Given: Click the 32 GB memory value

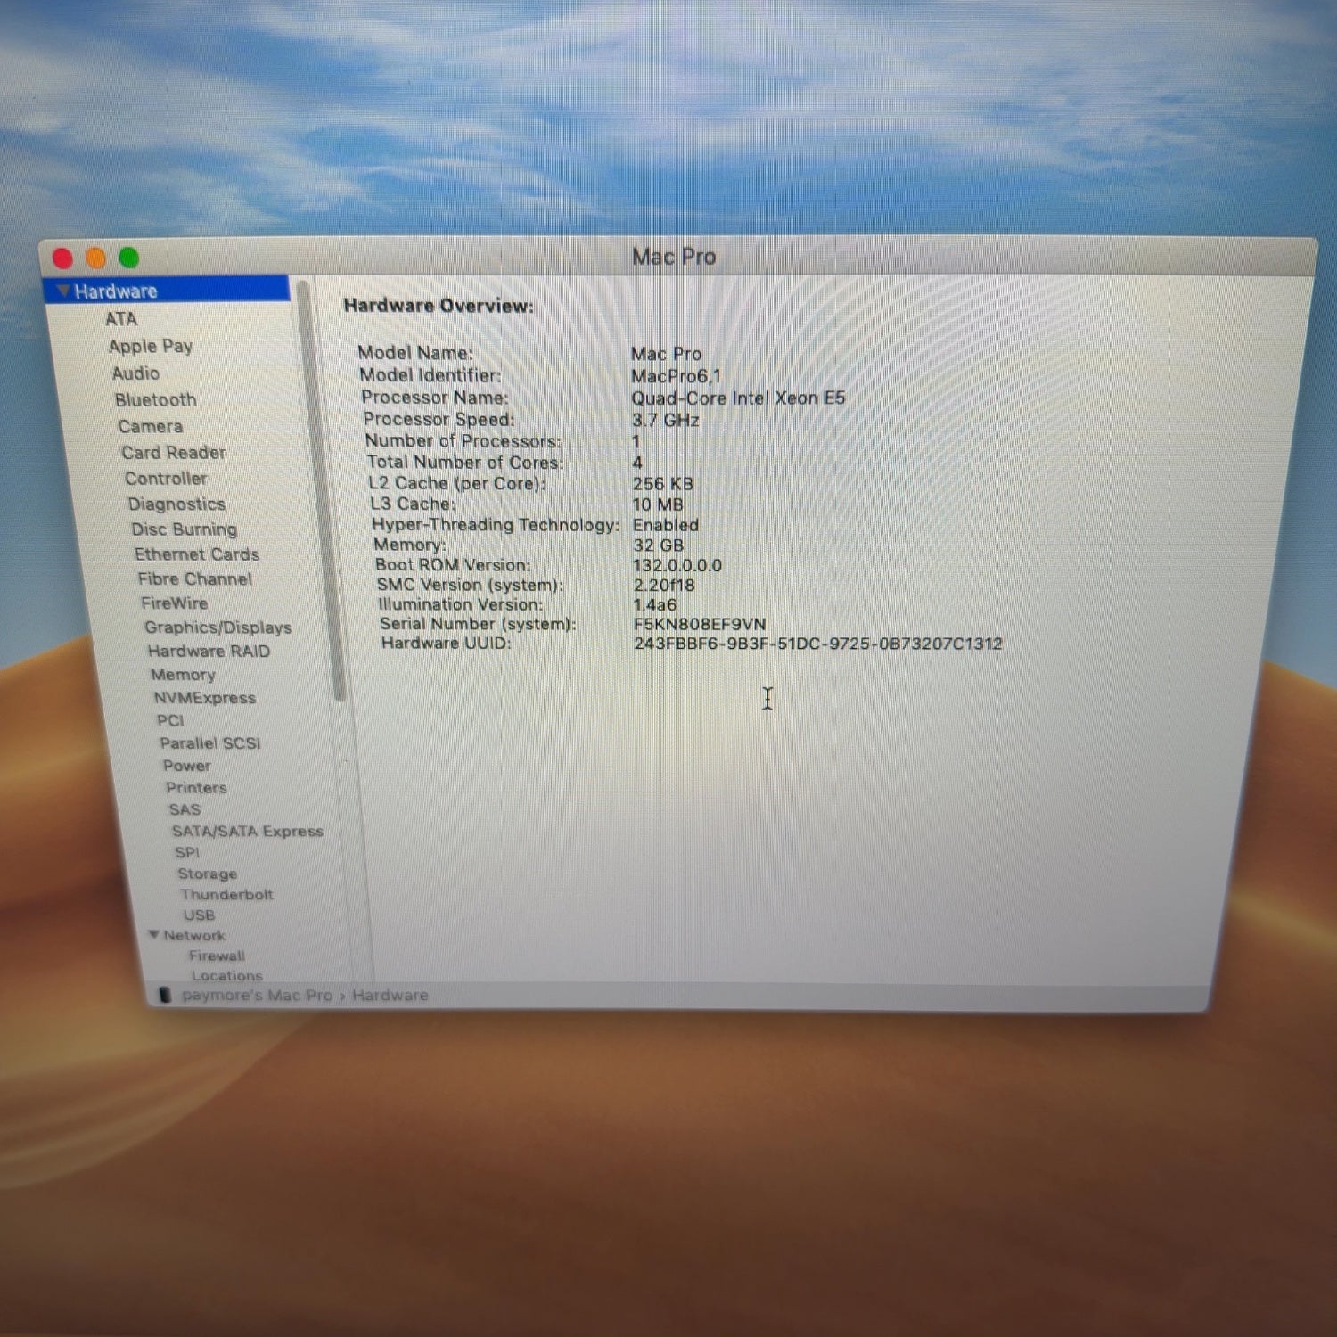Looking at the screenshot, I should coord(658,545).
